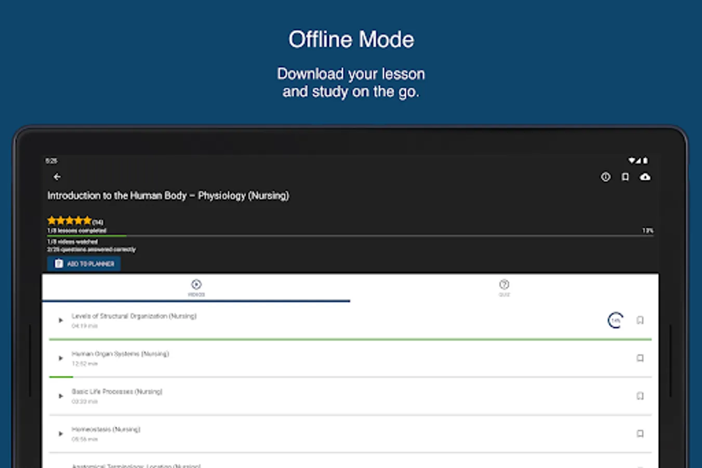Image resolution: width=702 pixels, height=468 pixels.
Task: Bookmark the Basic Life Processes video
Action: tap(640, 396)
